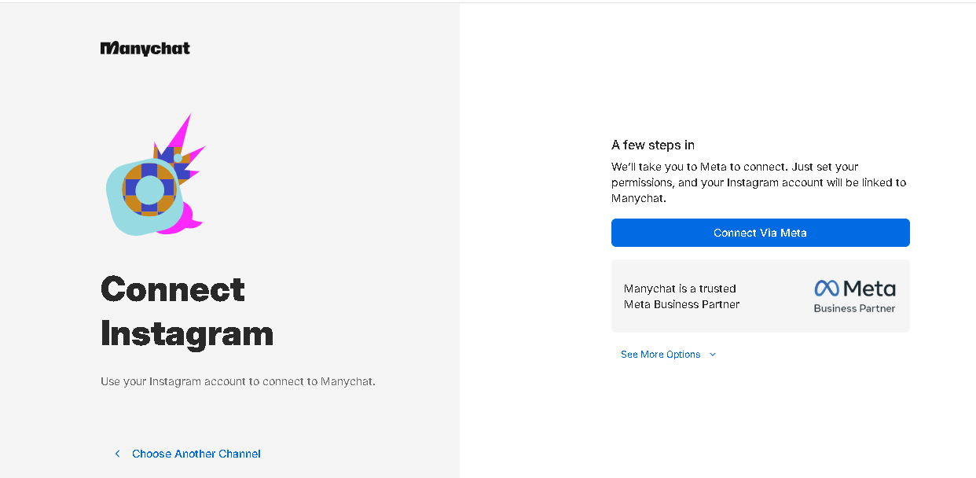This screenshot has height=478, width=976.
Task: Click the 'A few steps in' heading
Action: (x=653, y=145)
